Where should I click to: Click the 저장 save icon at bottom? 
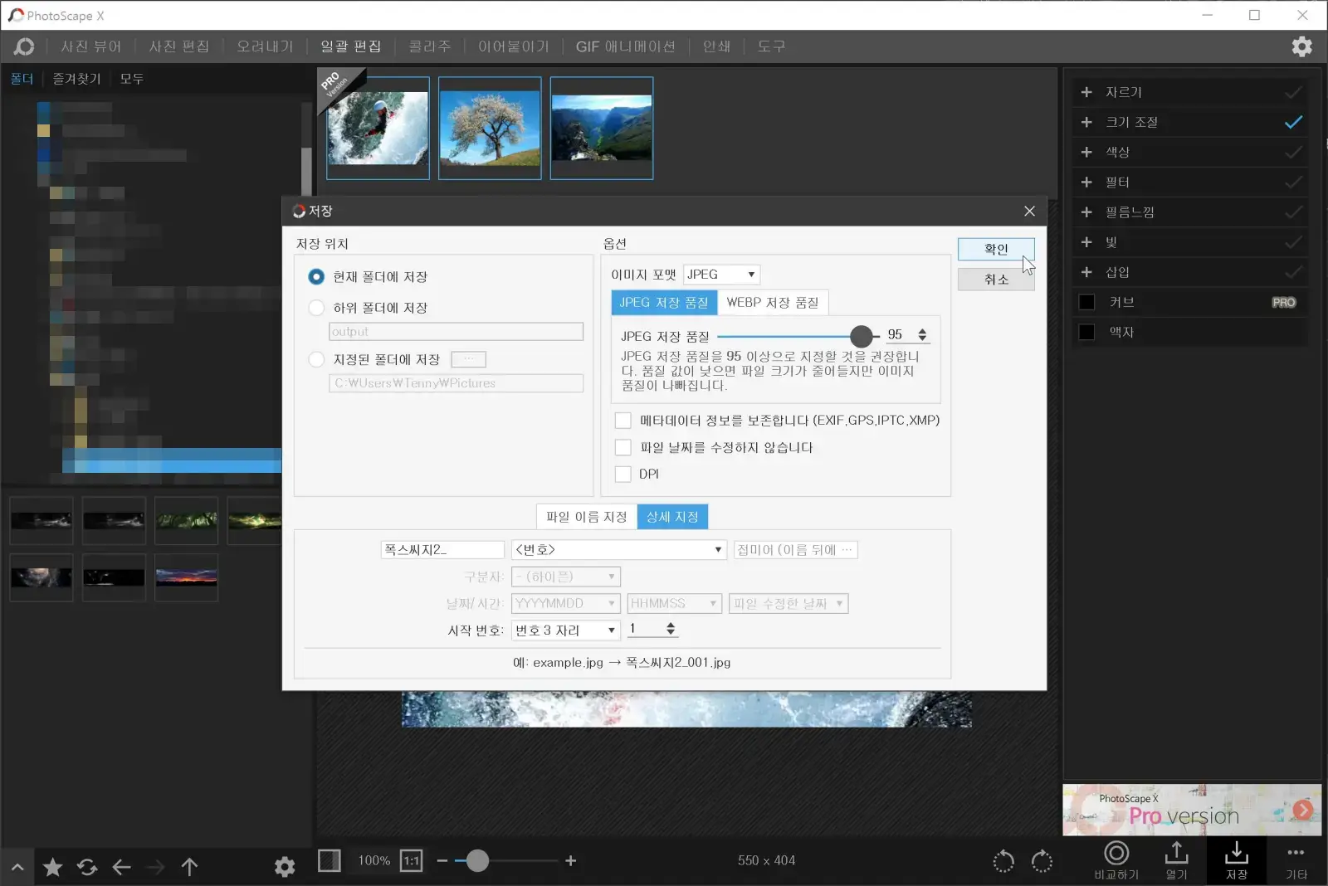(1237, 860)
